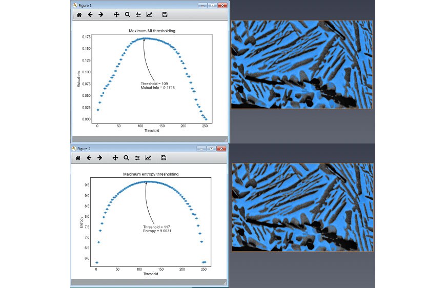Screen dimensions: 446x288
Task: Click Forward arrow in Figure 2 toolbar
Action: pyautogui.click(x=101, y=158)
